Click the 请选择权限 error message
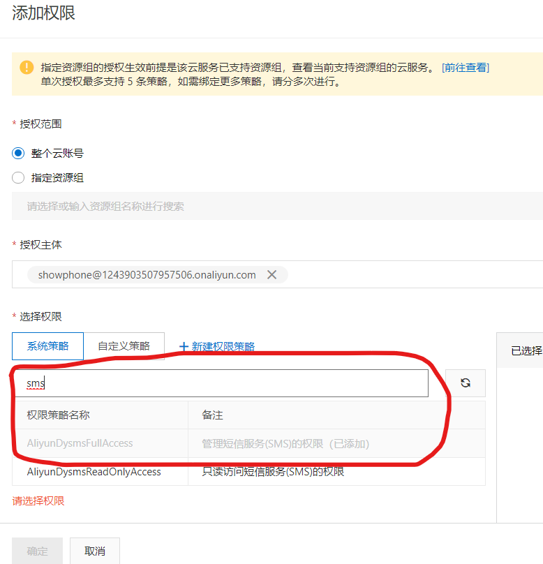Screen dimensions: 543x564 [38, 500]
